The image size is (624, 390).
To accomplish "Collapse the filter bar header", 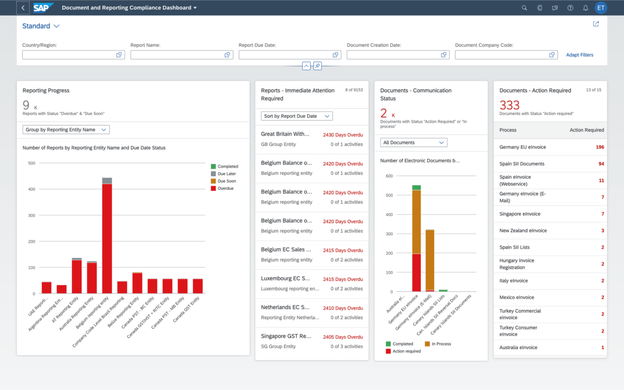I will [306, 66].
